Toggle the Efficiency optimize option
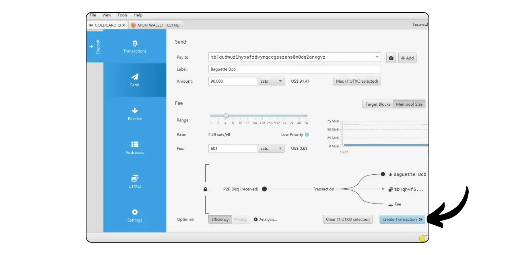The image size is (515, 255). click(220, 219)
